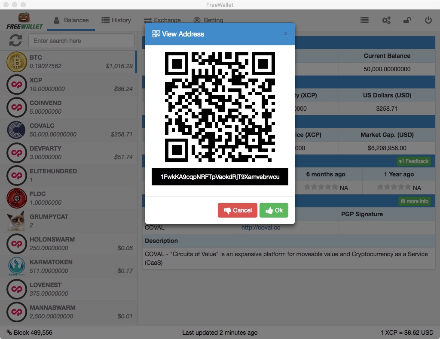Click the 6 months ago star rating
The height and width of the screenshot is (339, 440).
(321, 187)
